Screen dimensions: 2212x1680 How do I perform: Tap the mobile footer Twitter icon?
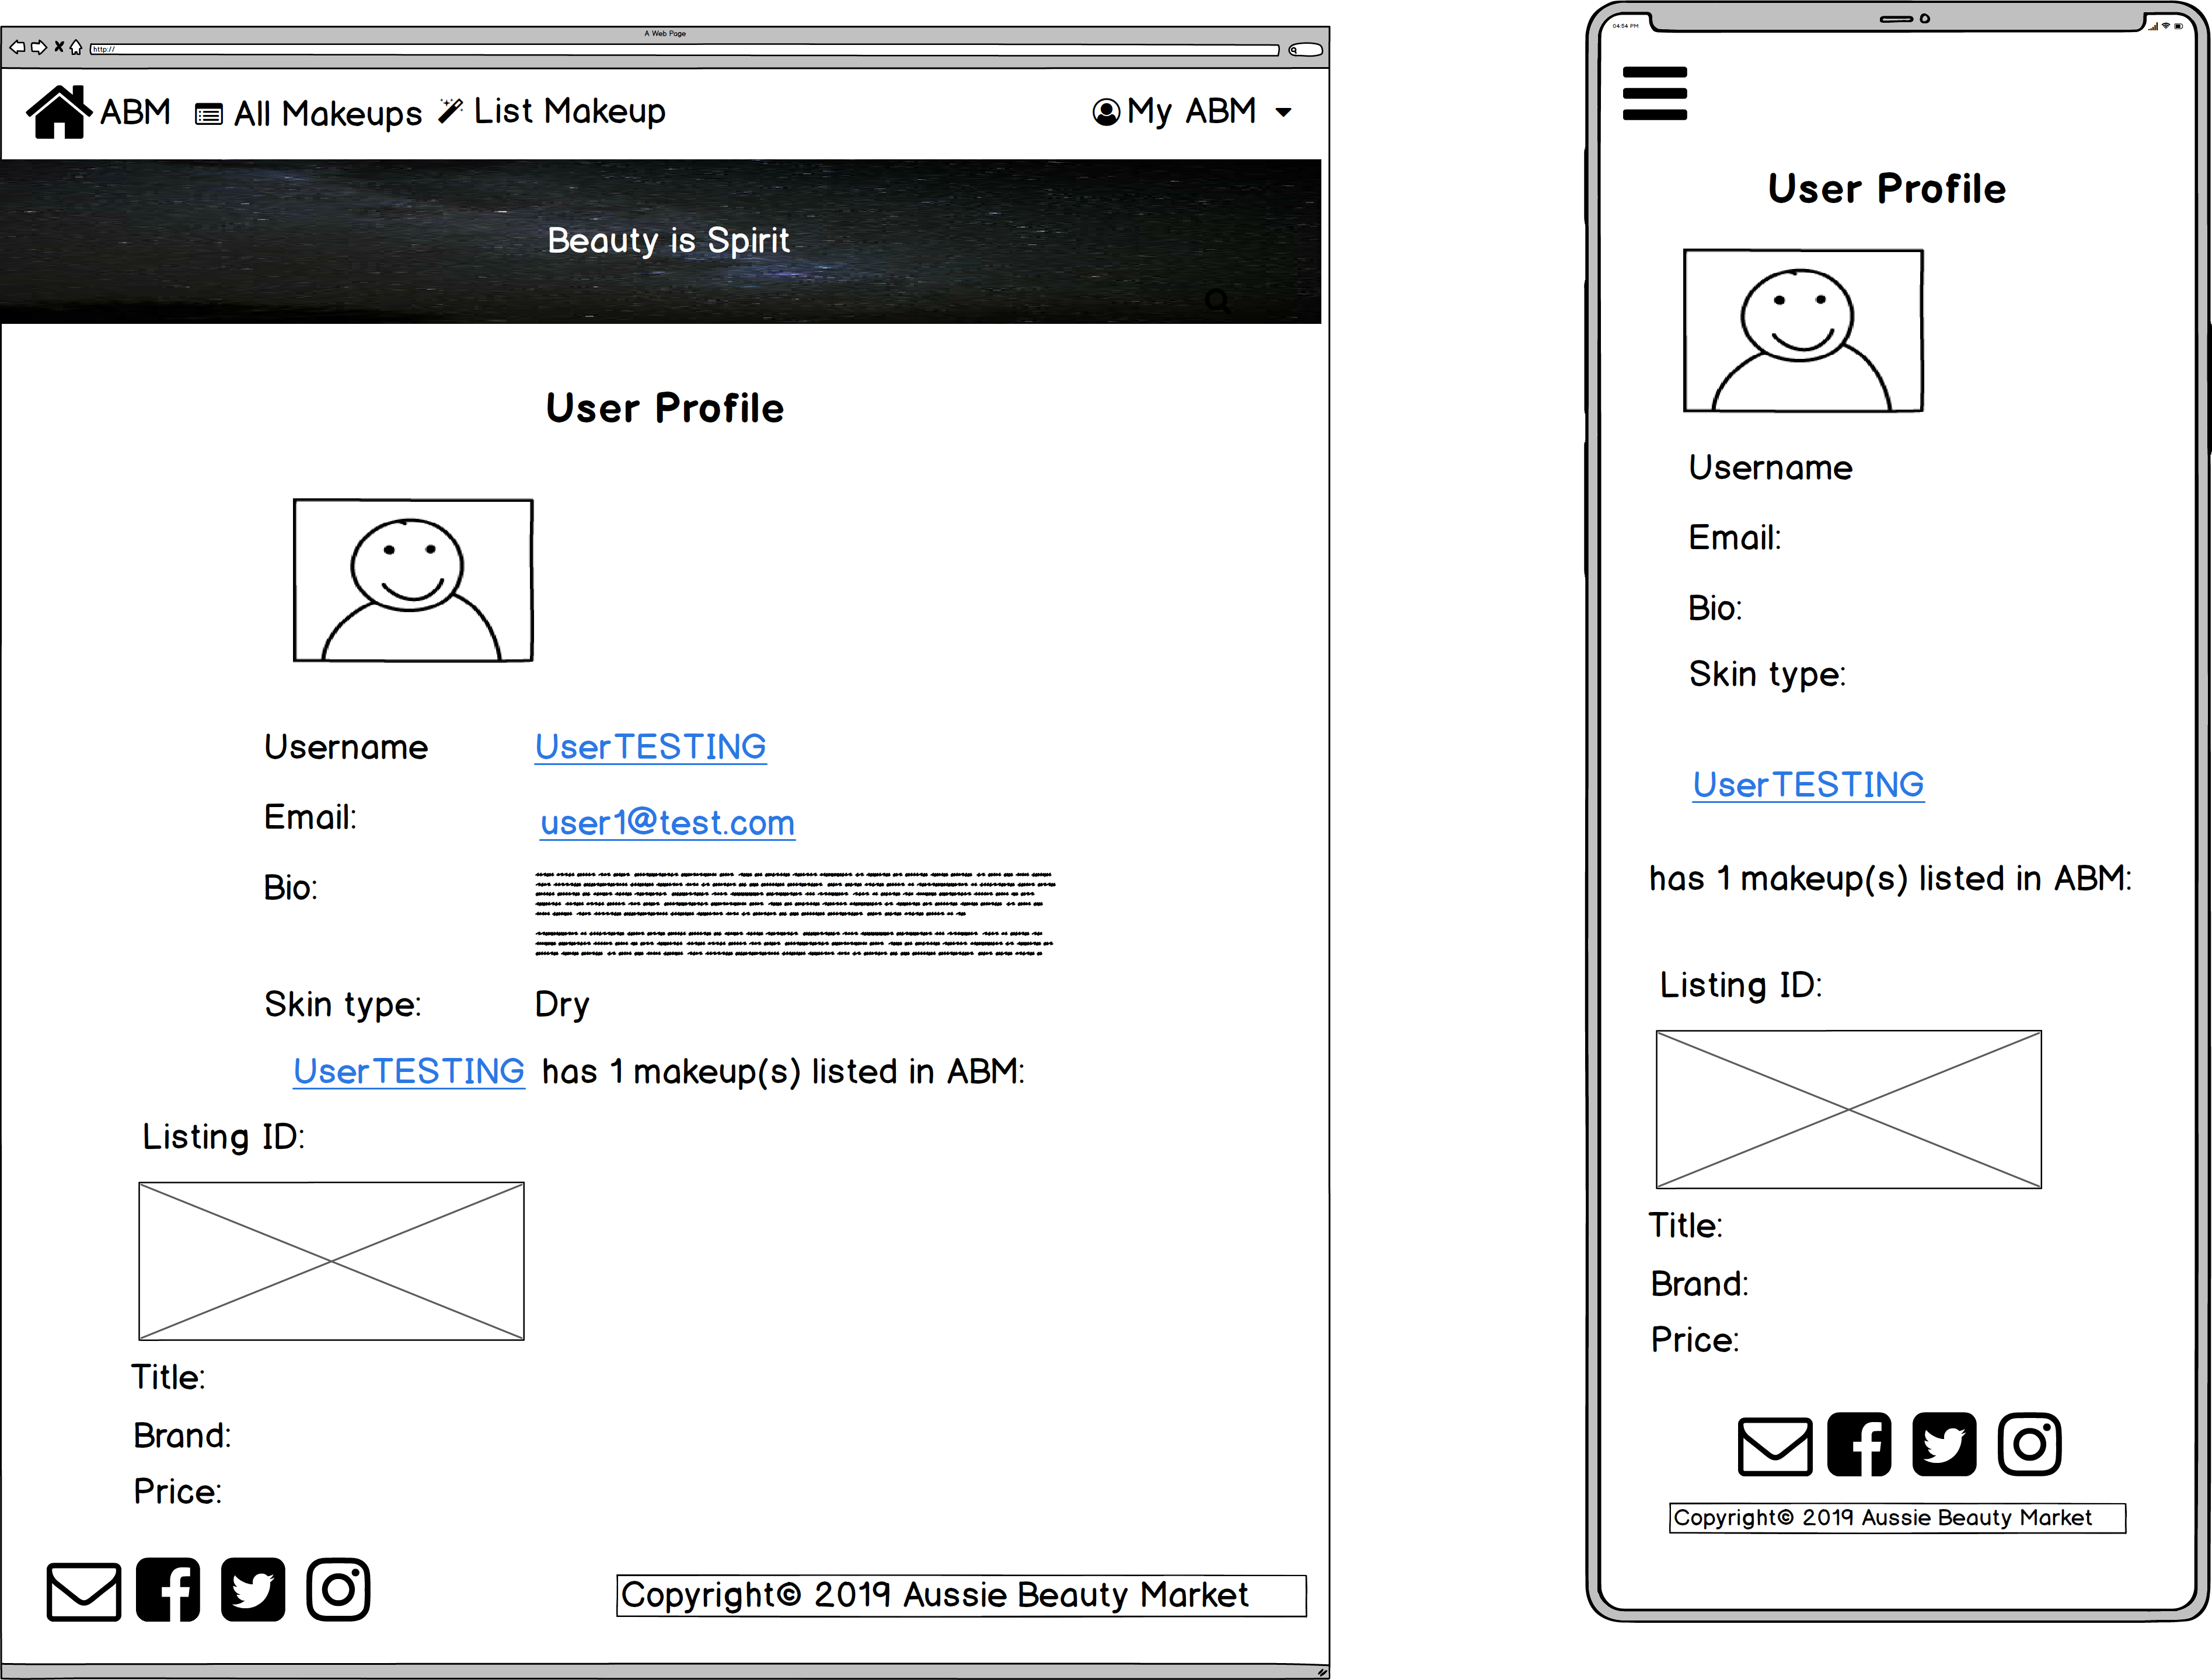coord(1944,1445)
